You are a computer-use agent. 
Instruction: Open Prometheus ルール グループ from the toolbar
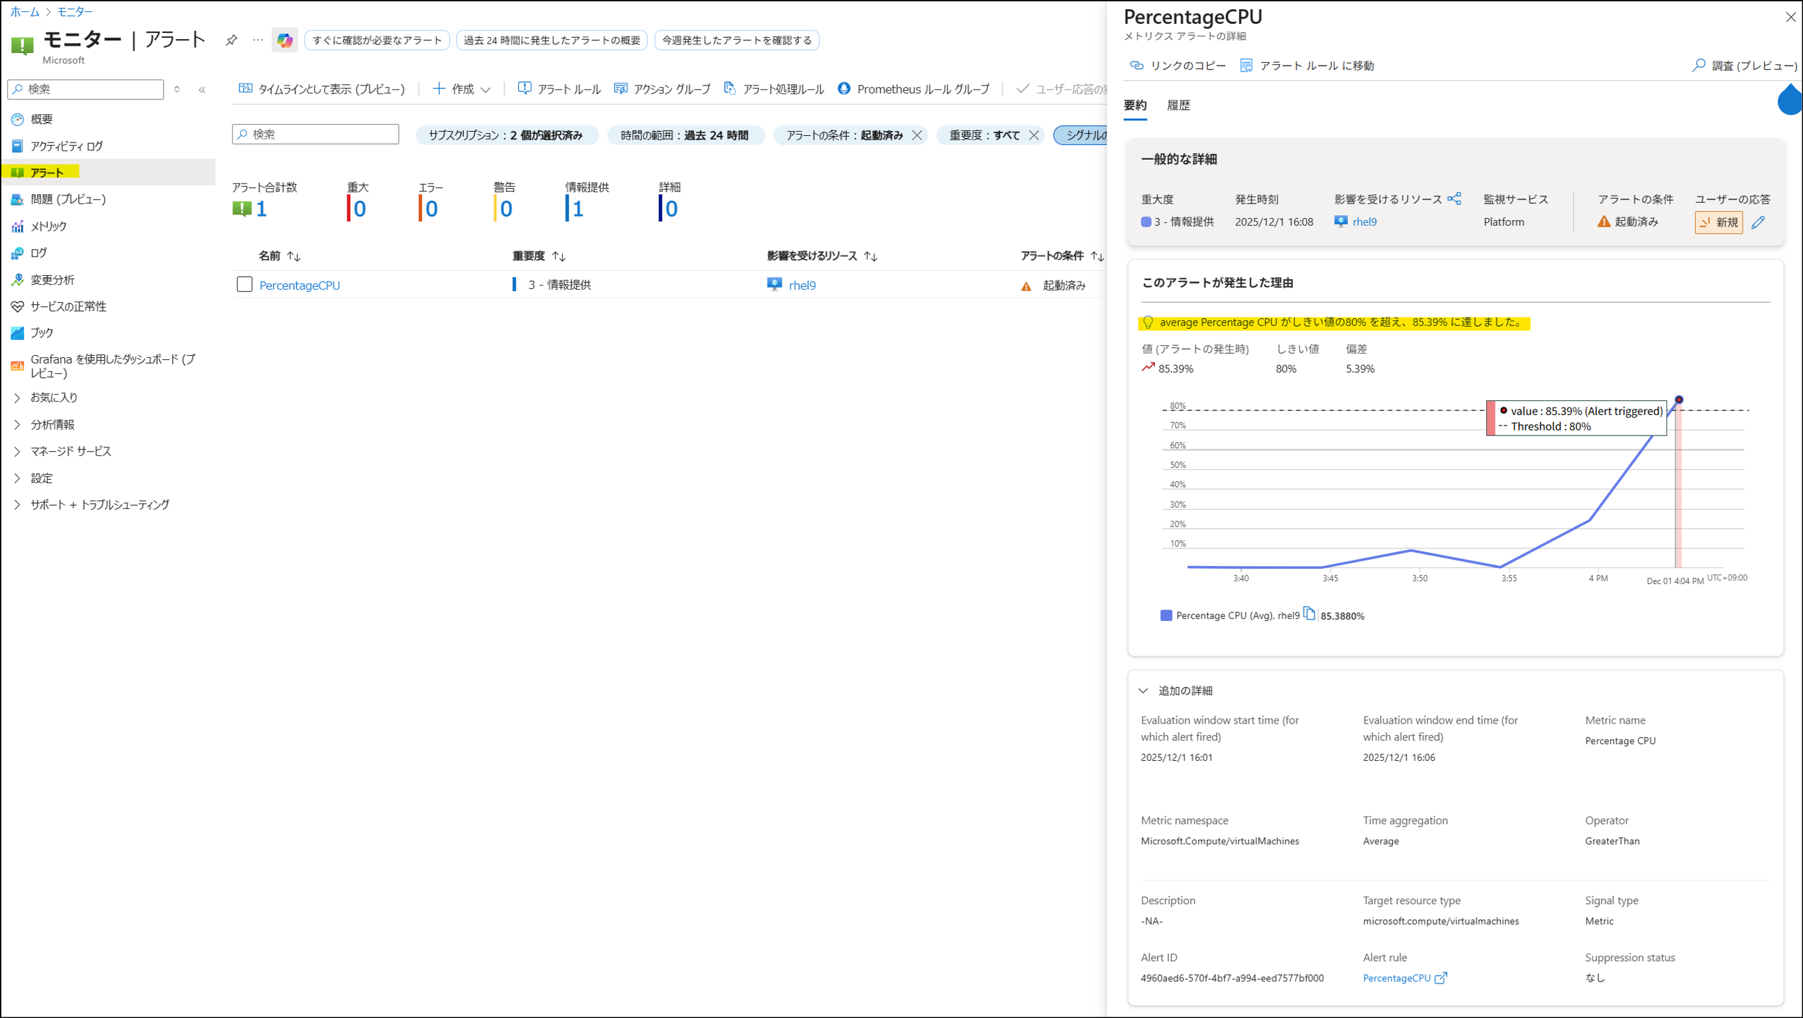(914, 89)
